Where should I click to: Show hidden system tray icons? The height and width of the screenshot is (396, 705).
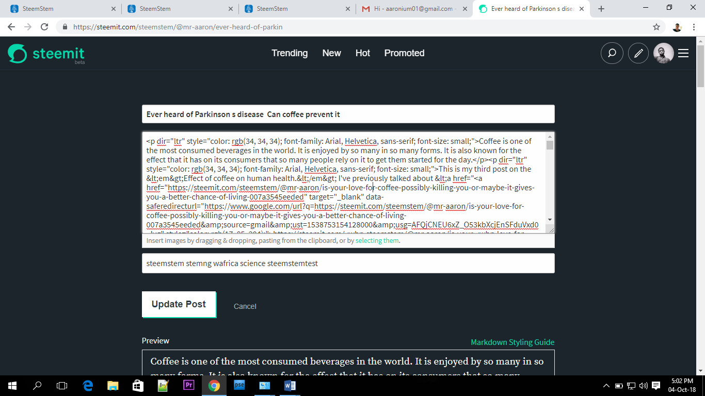607,386
